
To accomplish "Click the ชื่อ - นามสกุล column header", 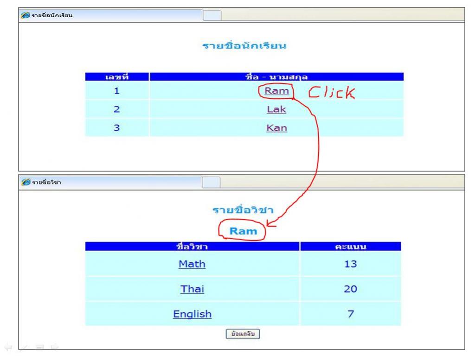I will [276, 77].
